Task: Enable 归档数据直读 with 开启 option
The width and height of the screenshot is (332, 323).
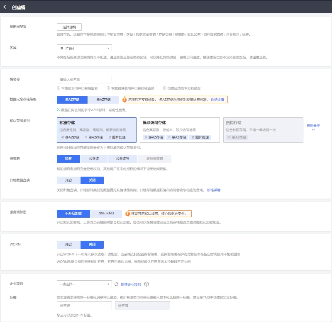Action: pyautogui.click(x=68, y=180)
